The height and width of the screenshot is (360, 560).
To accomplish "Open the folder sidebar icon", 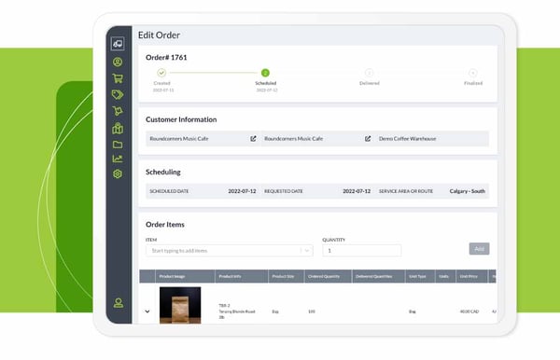I will point(118,145).
